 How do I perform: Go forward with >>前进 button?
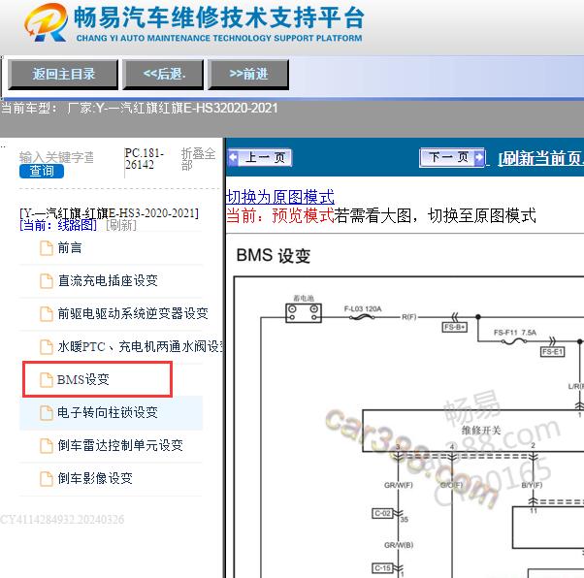tap(248, 74)
